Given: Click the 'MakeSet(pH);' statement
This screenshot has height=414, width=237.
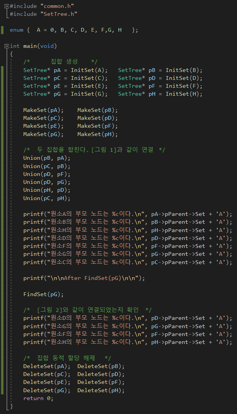Looking at the screenshot, I should (97, 134).
